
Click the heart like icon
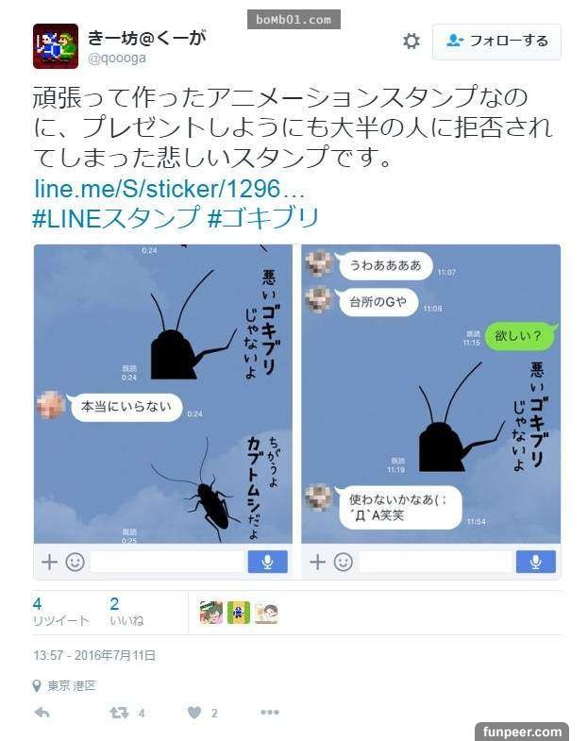click(194, 712)
